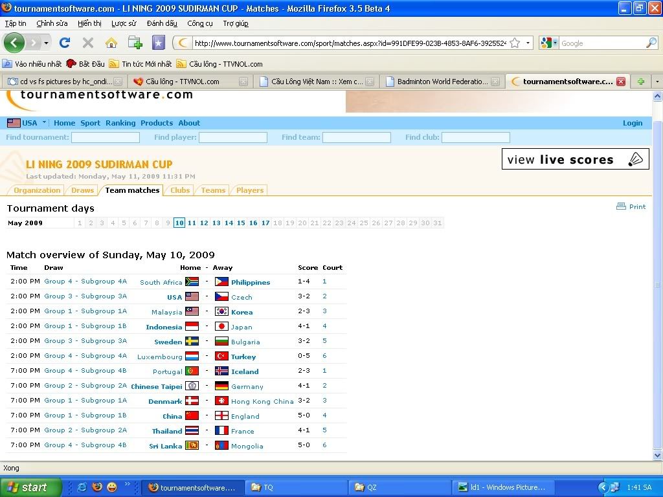This screenshot has width=663, height=497.
Task: Open the USA country selector dropdown
Action: click(44, 122)
